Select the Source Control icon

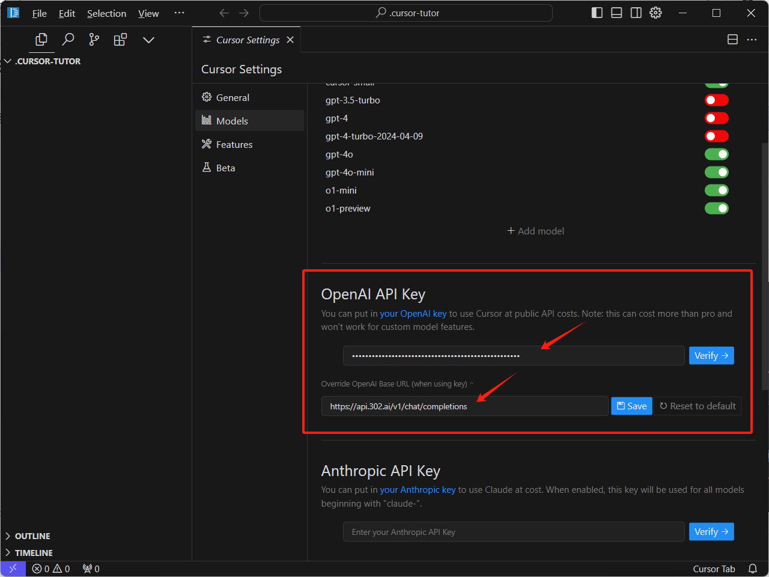[x=94, y=40]
